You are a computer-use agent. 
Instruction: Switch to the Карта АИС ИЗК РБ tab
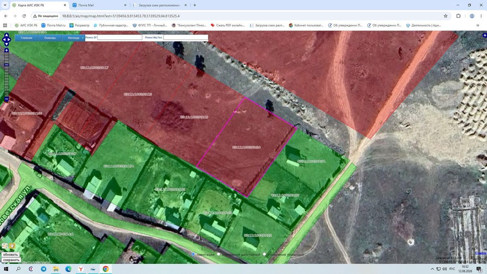(39, 5)
